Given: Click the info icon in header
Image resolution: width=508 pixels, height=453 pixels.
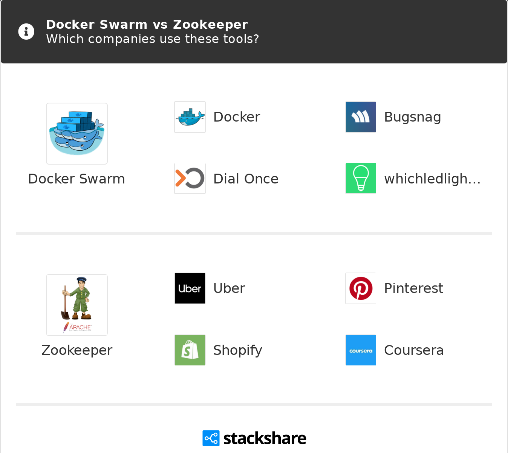Looking at the screenshot, I should 26,32.
